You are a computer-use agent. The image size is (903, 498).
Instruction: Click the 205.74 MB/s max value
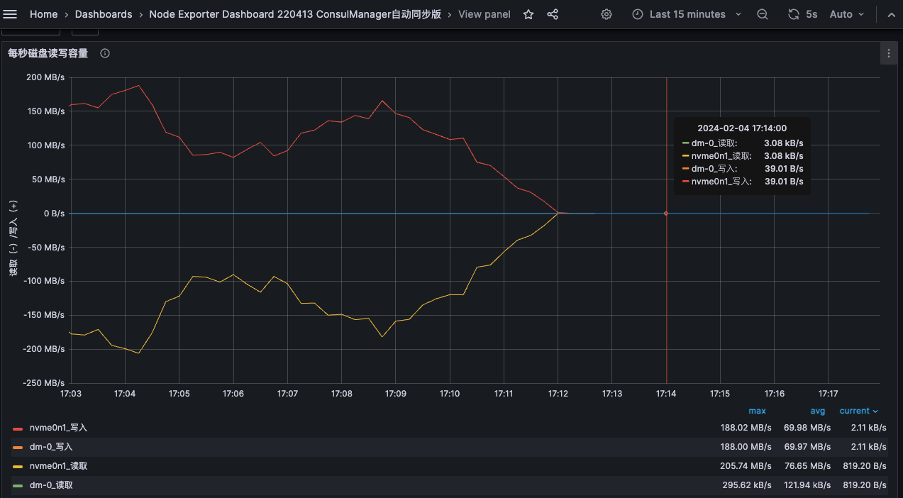746,466
